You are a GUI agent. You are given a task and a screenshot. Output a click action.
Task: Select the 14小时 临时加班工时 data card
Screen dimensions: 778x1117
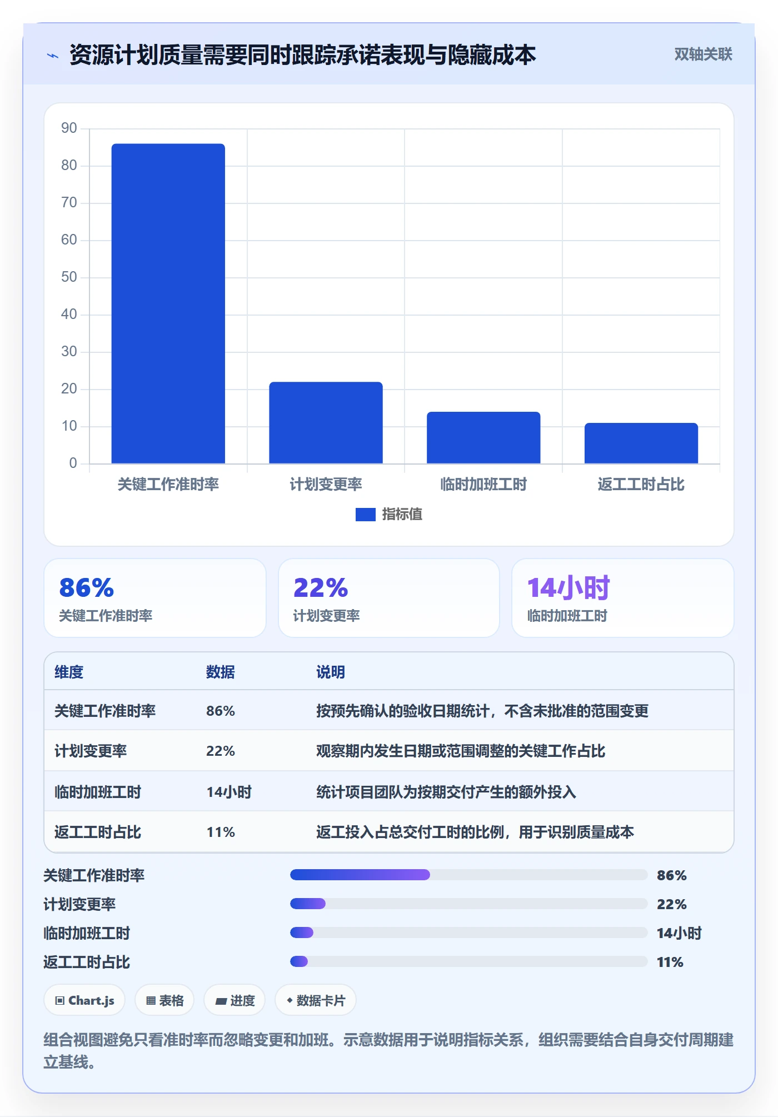[x=623, y=598]
